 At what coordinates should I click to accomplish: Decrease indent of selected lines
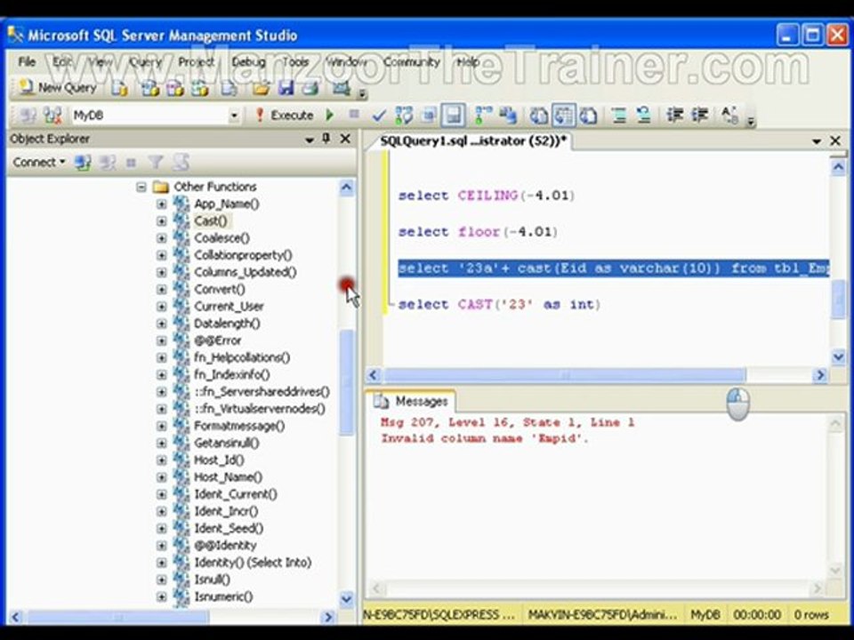tap(675, 116)
